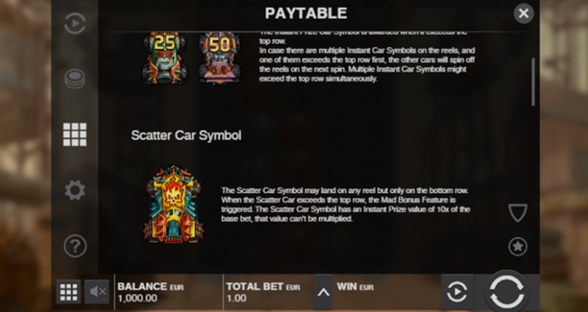The image size is (588, 312).
Task: Open the gear settings icon
Action: coord(75,190)
